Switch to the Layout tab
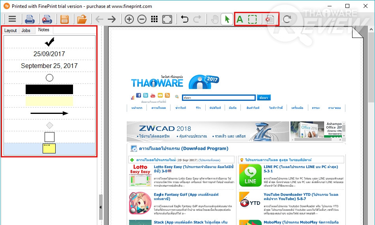Screen dimensions: 375x225 [10, 30]
